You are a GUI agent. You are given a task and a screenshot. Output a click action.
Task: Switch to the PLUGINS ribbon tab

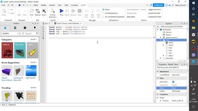[75, 5]
